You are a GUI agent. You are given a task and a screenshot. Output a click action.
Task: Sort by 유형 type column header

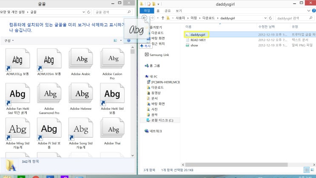pyautogui.click(x=295, y=27)
